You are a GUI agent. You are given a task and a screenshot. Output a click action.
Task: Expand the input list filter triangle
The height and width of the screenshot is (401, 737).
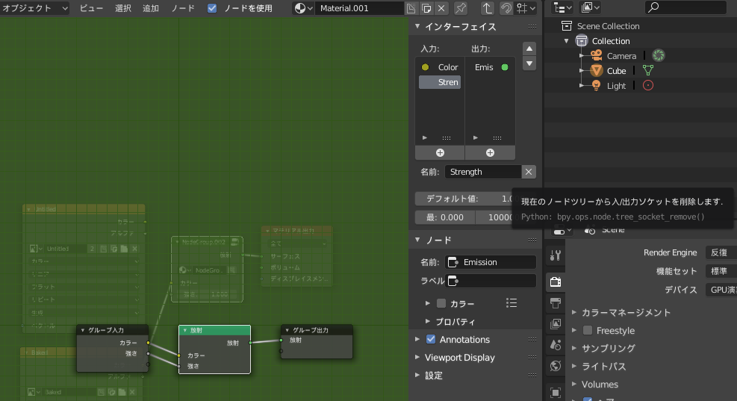424,137
